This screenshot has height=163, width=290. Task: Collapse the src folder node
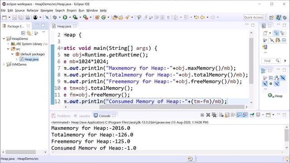click(x=8, y=49)
